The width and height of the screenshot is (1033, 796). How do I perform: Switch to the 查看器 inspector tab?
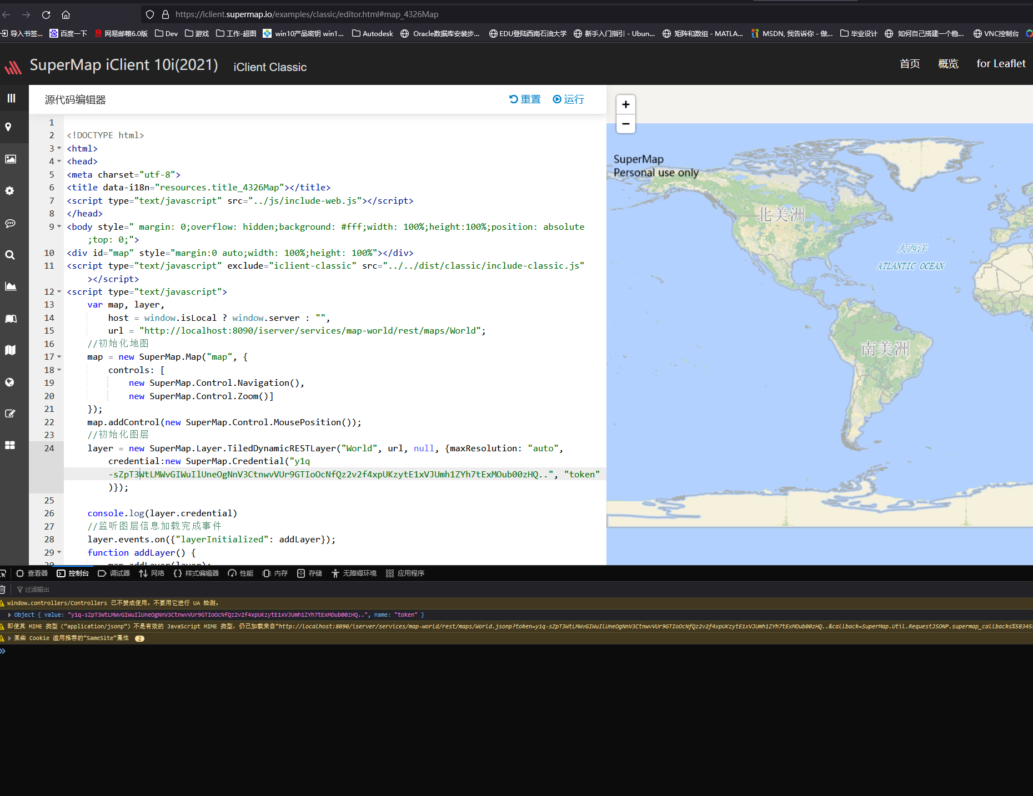[32, 573]
